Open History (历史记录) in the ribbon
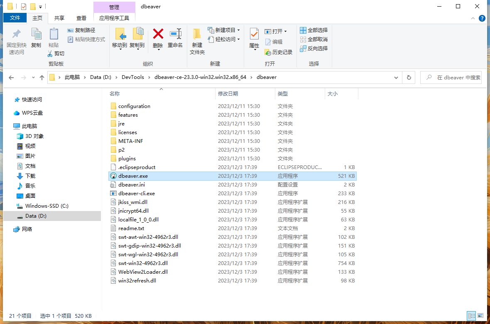 click(279, 52)
